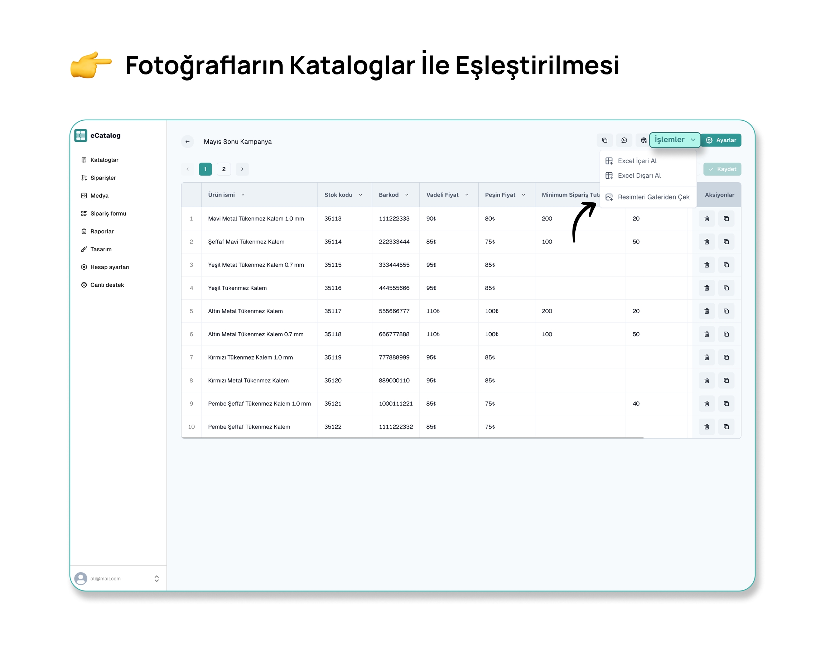Image resolution: width=825 pixels, height=647 pixels.
Task: Select Excel Dışarı Al option
Action: point(639,175)
